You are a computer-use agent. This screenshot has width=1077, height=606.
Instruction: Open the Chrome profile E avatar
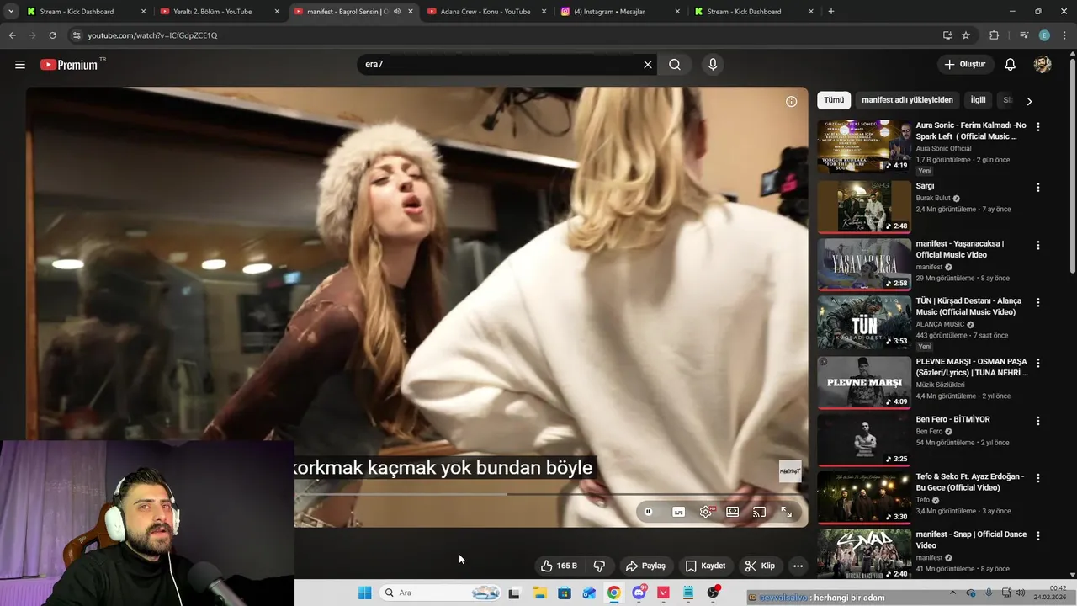click(1044, 35)
